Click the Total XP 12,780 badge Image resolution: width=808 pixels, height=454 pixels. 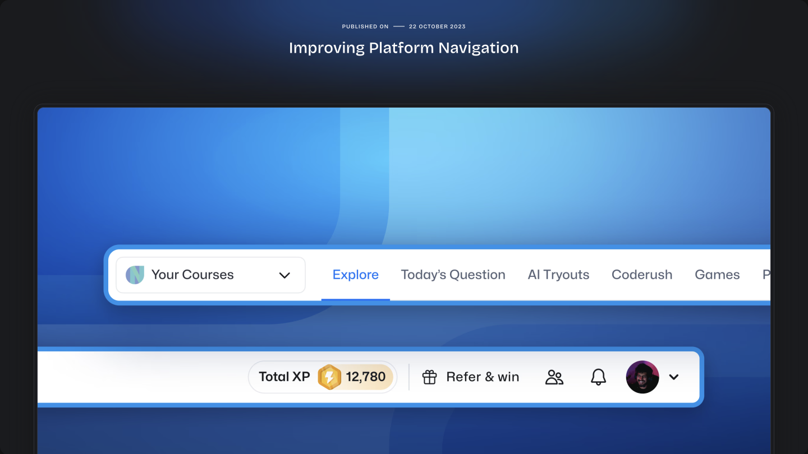pos(323,377)
